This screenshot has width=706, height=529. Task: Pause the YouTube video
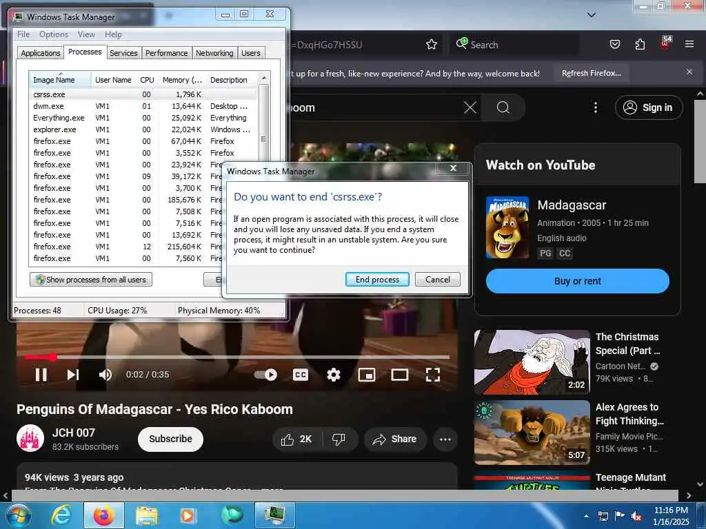(41, 375)
